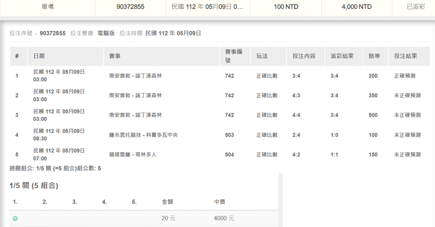The width and height of the screenshot is (435, 227).
Task: Click odds value 350 in row 2
Action: coord(373,95)
